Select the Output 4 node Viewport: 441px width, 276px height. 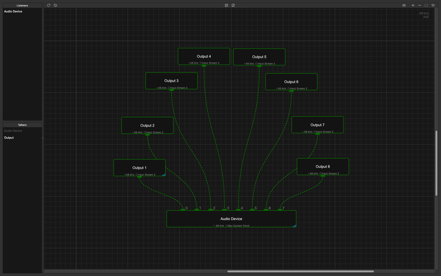204,56
